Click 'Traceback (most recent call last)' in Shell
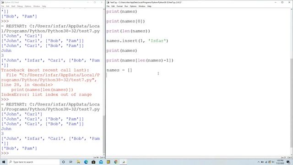This screenshot has height=165, width=293. pos(45,70)
